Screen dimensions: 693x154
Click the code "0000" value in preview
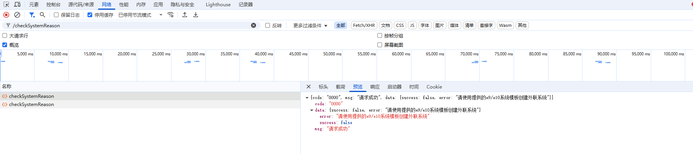[336, 104]
